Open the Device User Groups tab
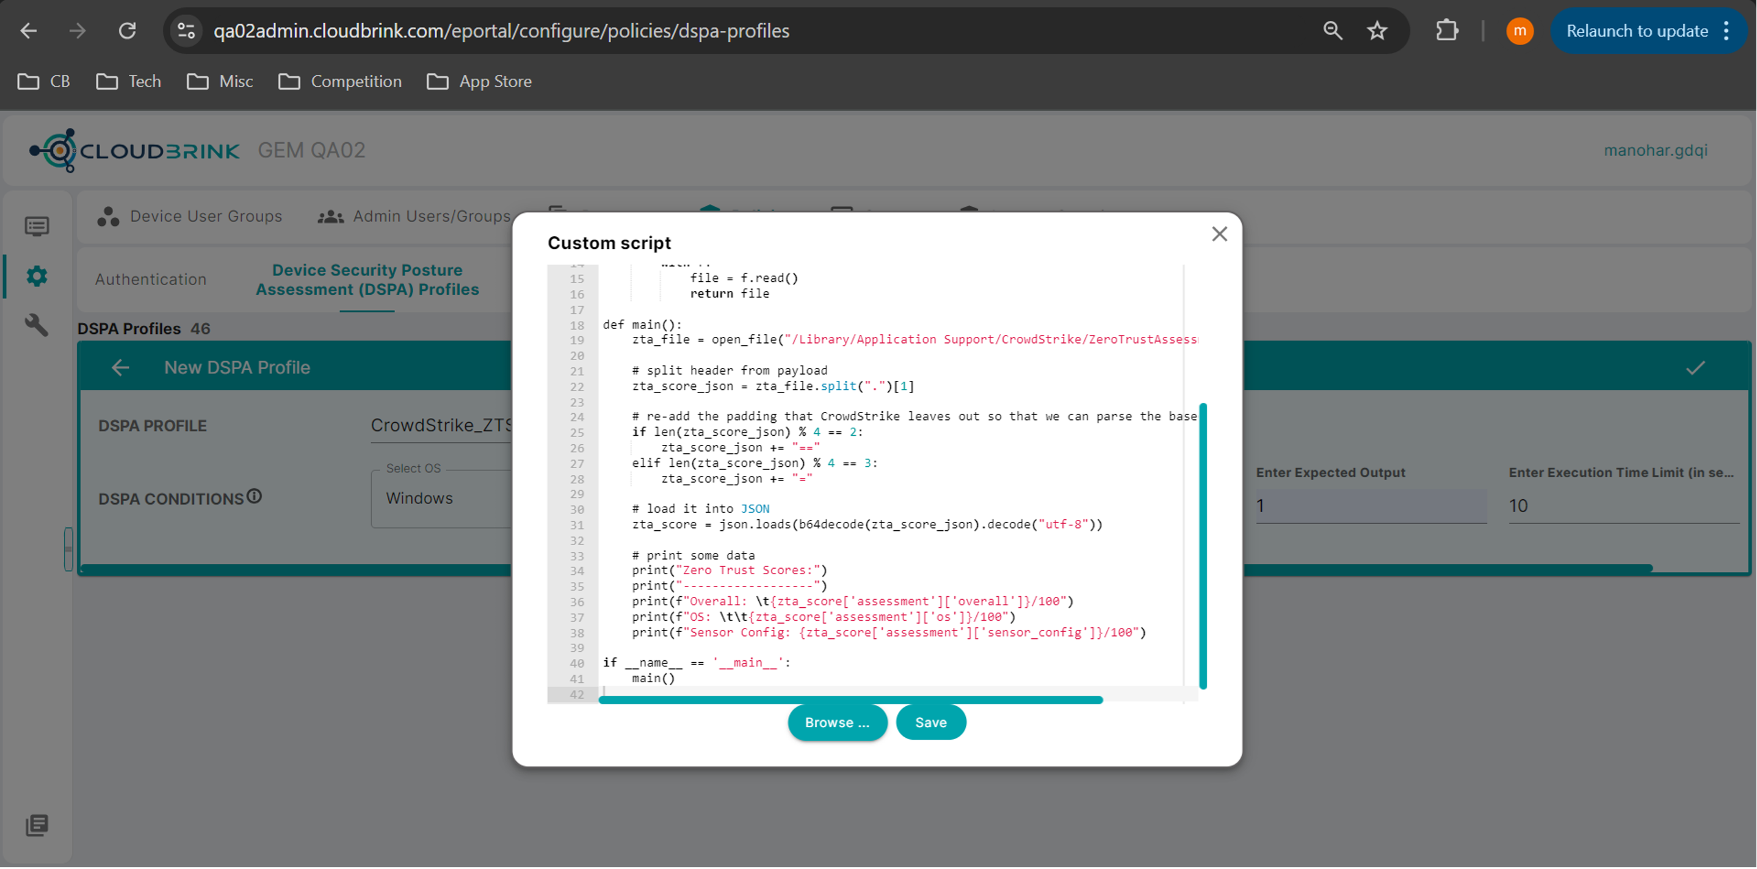Image resolution: width=1757 pixels, height=869 pixels. click(190, 216)
